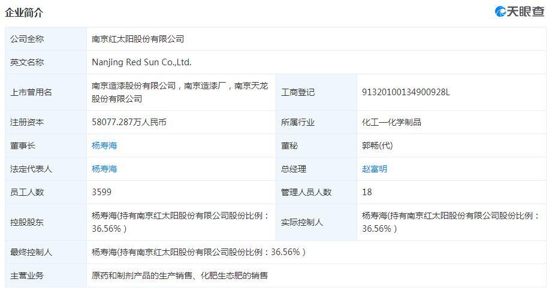Select company full name 南京红太阳股份有限公司
Image resolution: width=552 pixels, height=291 pixels.
coord(138,39)
